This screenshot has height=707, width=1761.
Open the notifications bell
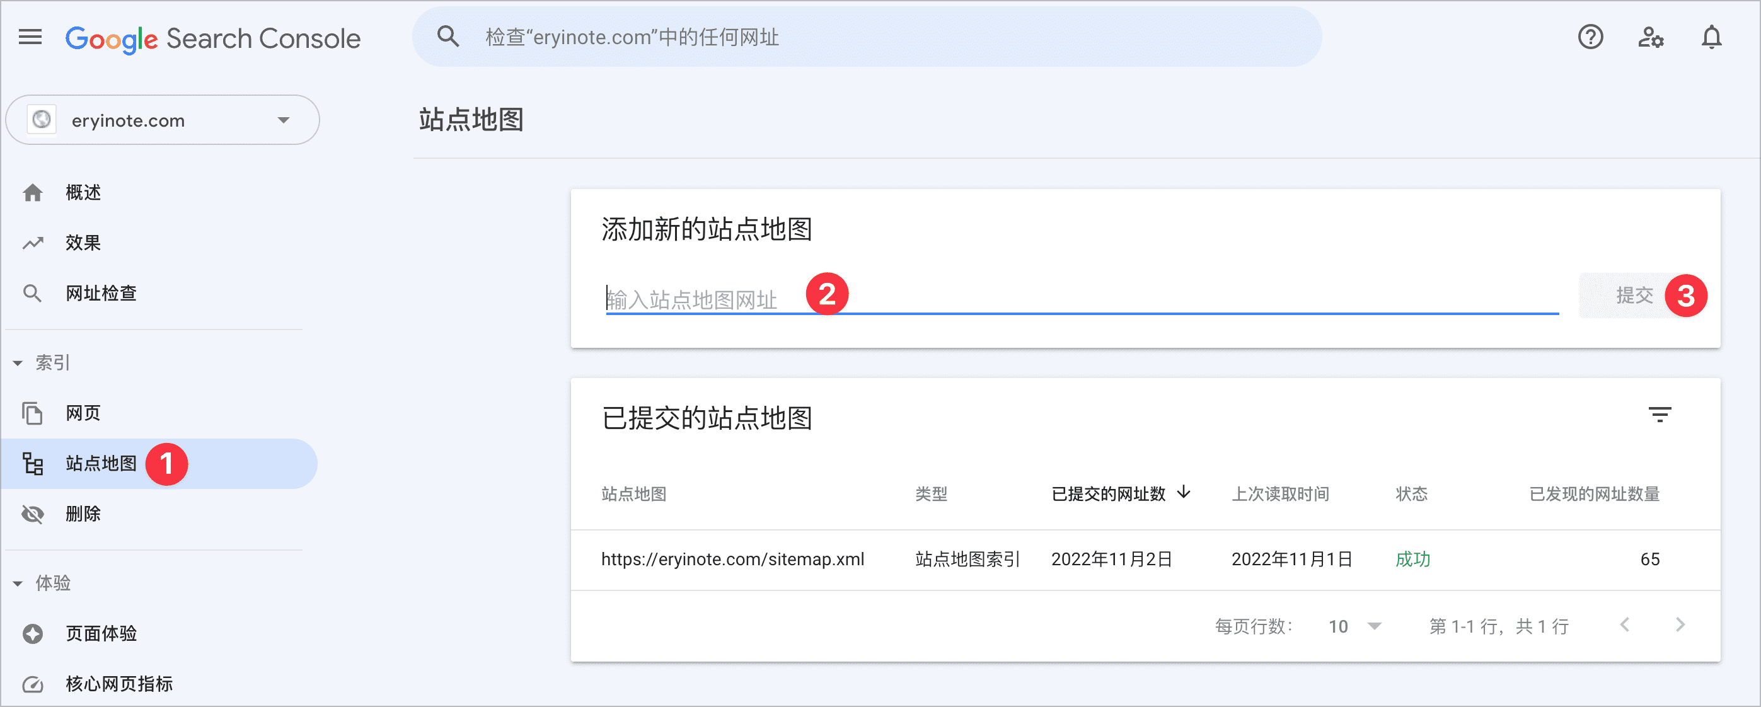(x=1711, y=37)
